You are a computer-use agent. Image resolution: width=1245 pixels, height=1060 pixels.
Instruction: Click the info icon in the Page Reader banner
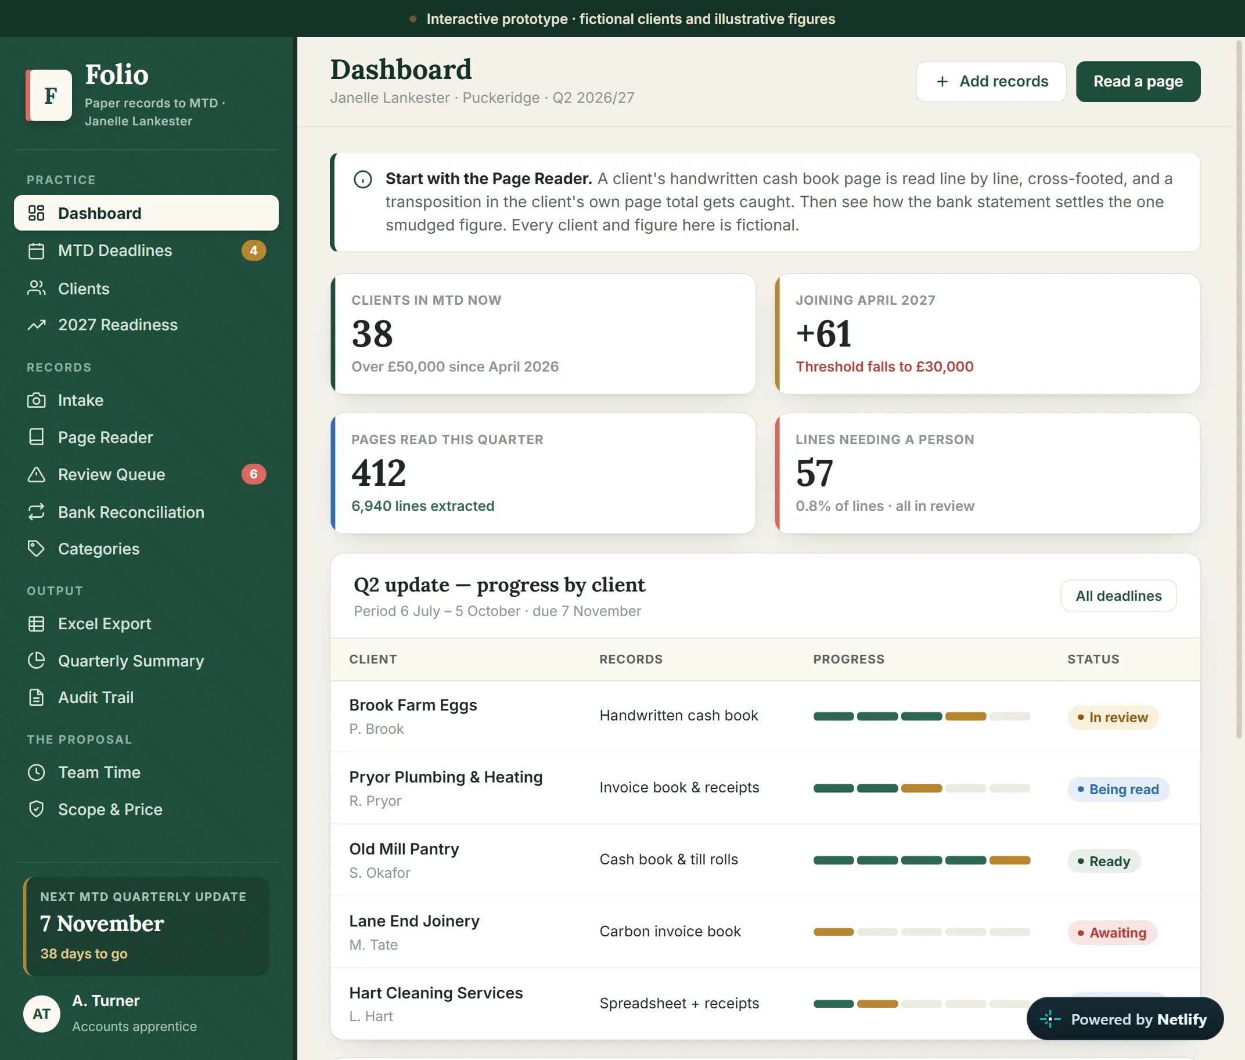pyautogui.click(x=362, y=179)
